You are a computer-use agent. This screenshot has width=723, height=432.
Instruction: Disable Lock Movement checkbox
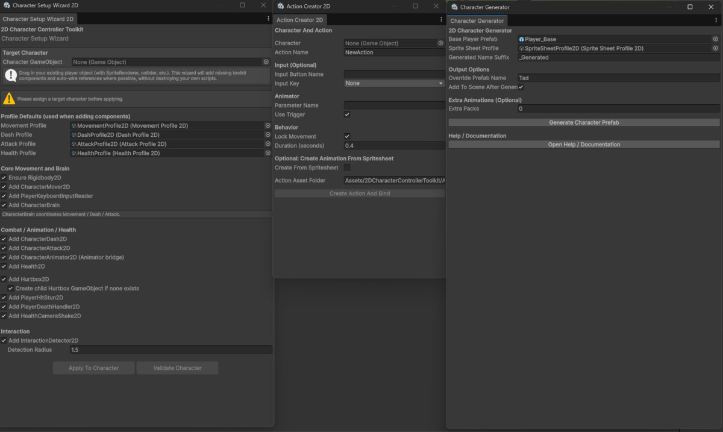tap(347, 137)
